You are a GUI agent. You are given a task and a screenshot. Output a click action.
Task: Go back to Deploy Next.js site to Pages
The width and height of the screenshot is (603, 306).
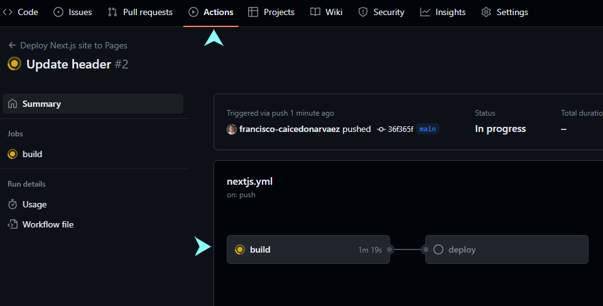[x=73, y=45]
